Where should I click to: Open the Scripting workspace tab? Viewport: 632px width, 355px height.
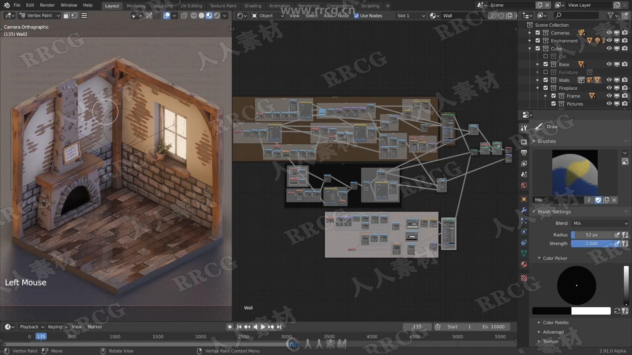pyautogui.click(x=370, y=6)
